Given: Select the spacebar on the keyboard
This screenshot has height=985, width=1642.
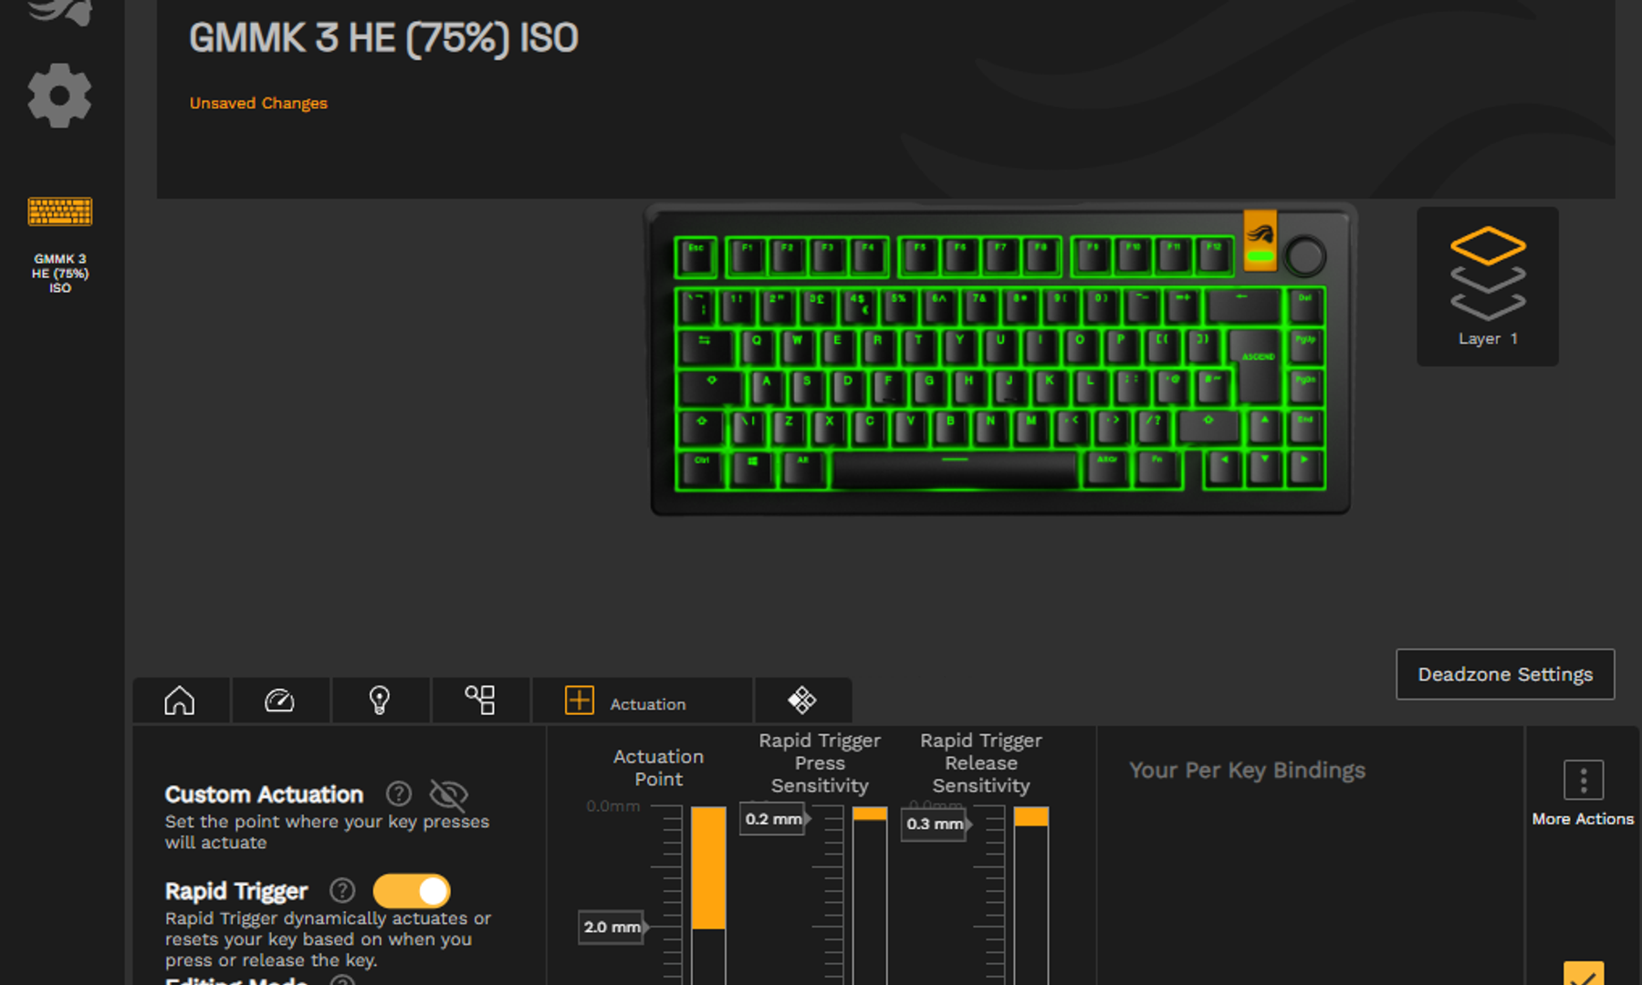Looking at the screenshot, I should click(955, 469).
